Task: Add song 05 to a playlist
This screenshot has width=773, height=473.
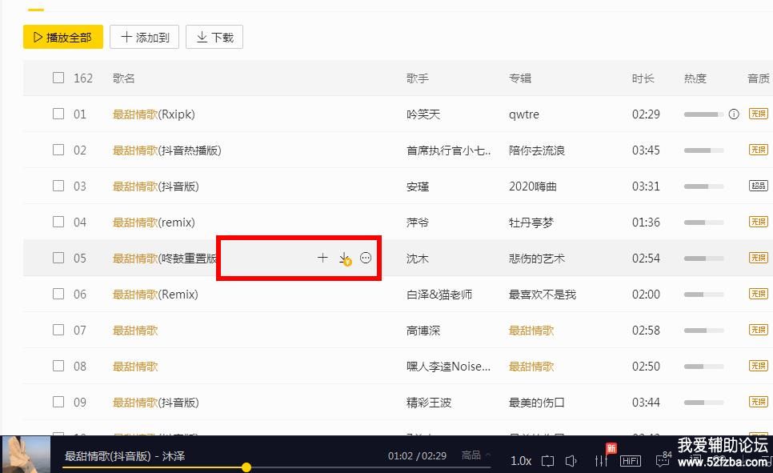Action: [x=322, y=258]
